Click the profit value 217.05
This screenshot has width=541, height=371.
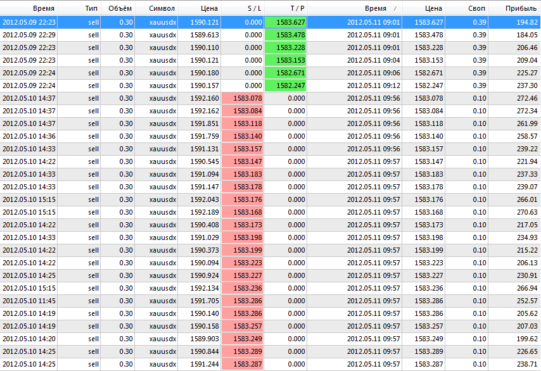coord(527,225)
